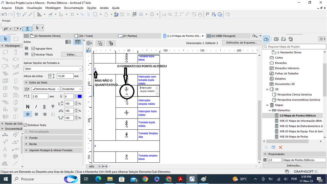Collapse the 3D tree node
The image size is (327, 184).
pos(267,89)
